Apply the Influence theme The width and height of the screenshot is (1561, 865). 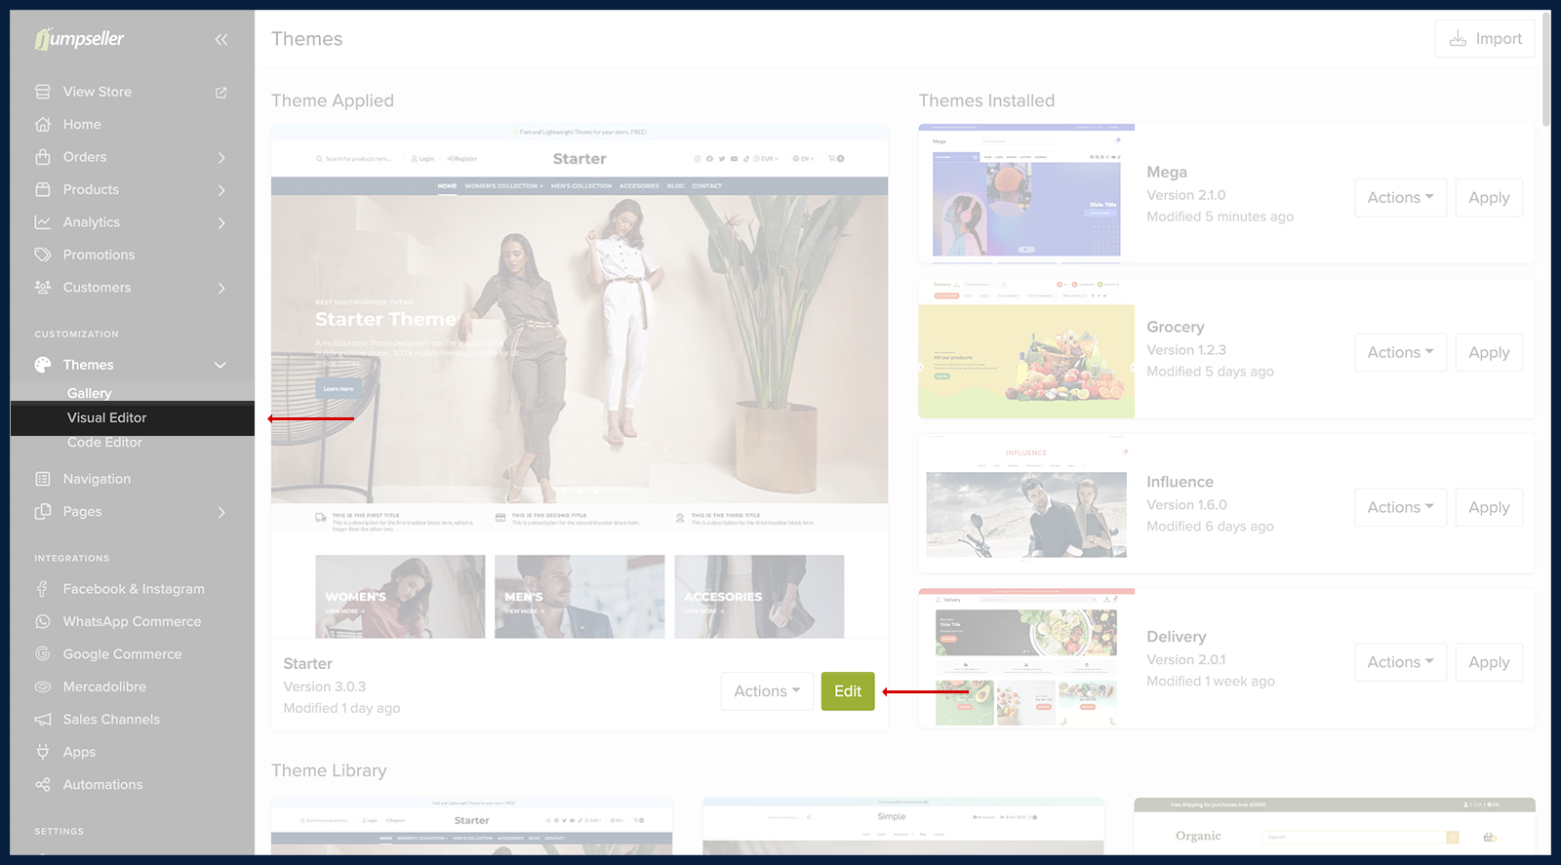(1489, 507)
